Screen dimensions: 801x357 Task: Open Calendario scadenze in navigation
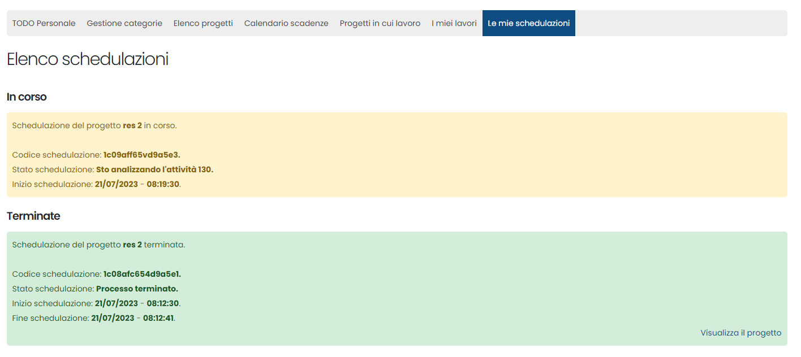click(286, 23)
